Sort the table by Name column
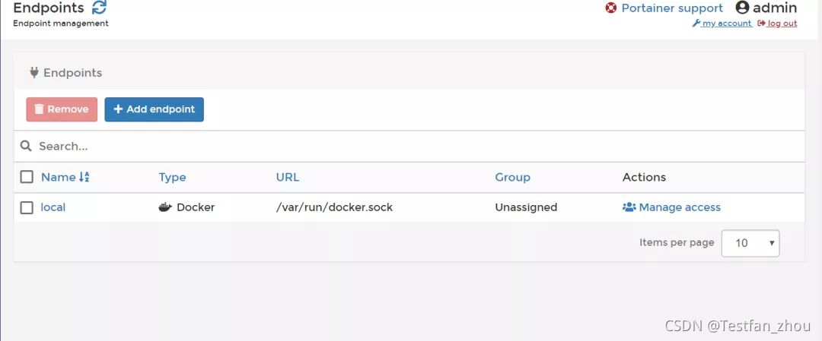The width and height of the screenshot is (822, 341). tap(58, 177)
